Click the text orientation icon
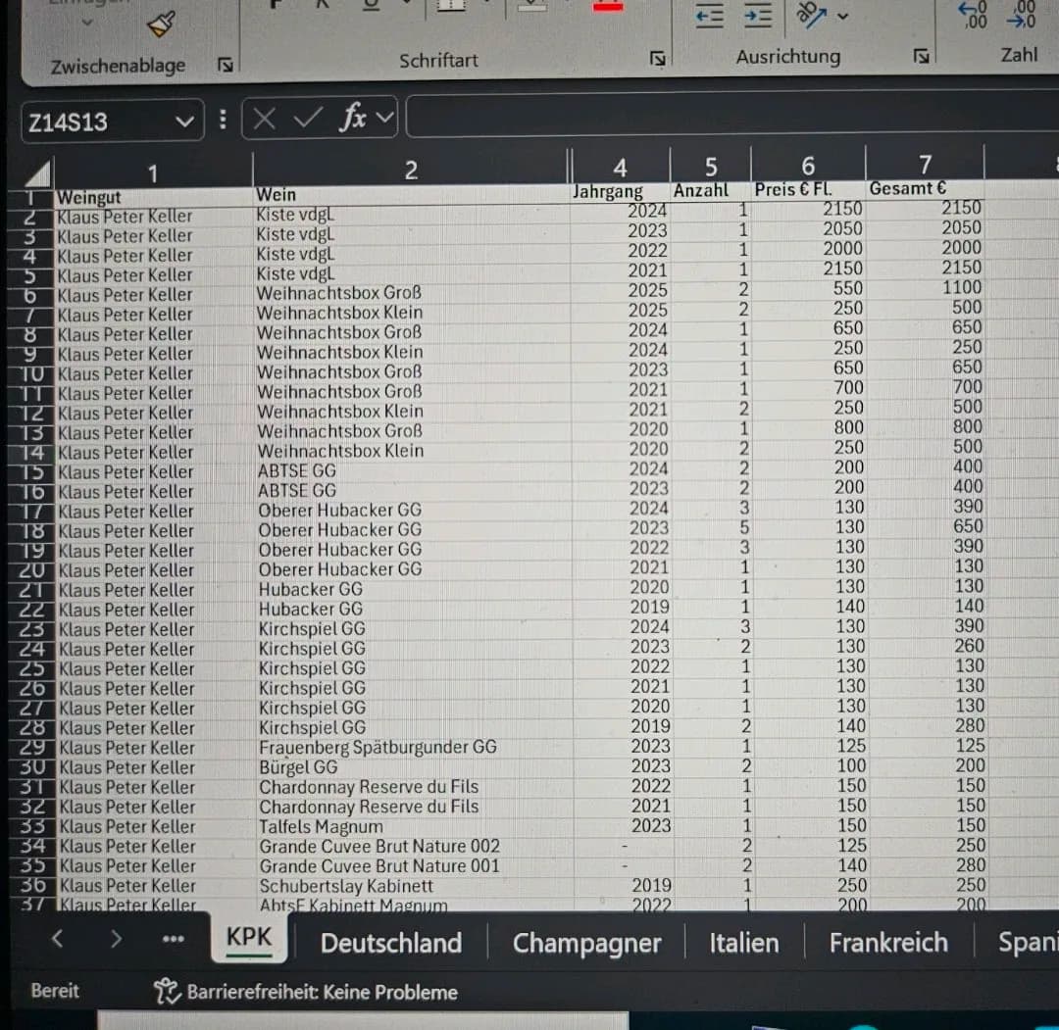This screenshot has height=1030, width=1059. (x=811, y=14)
